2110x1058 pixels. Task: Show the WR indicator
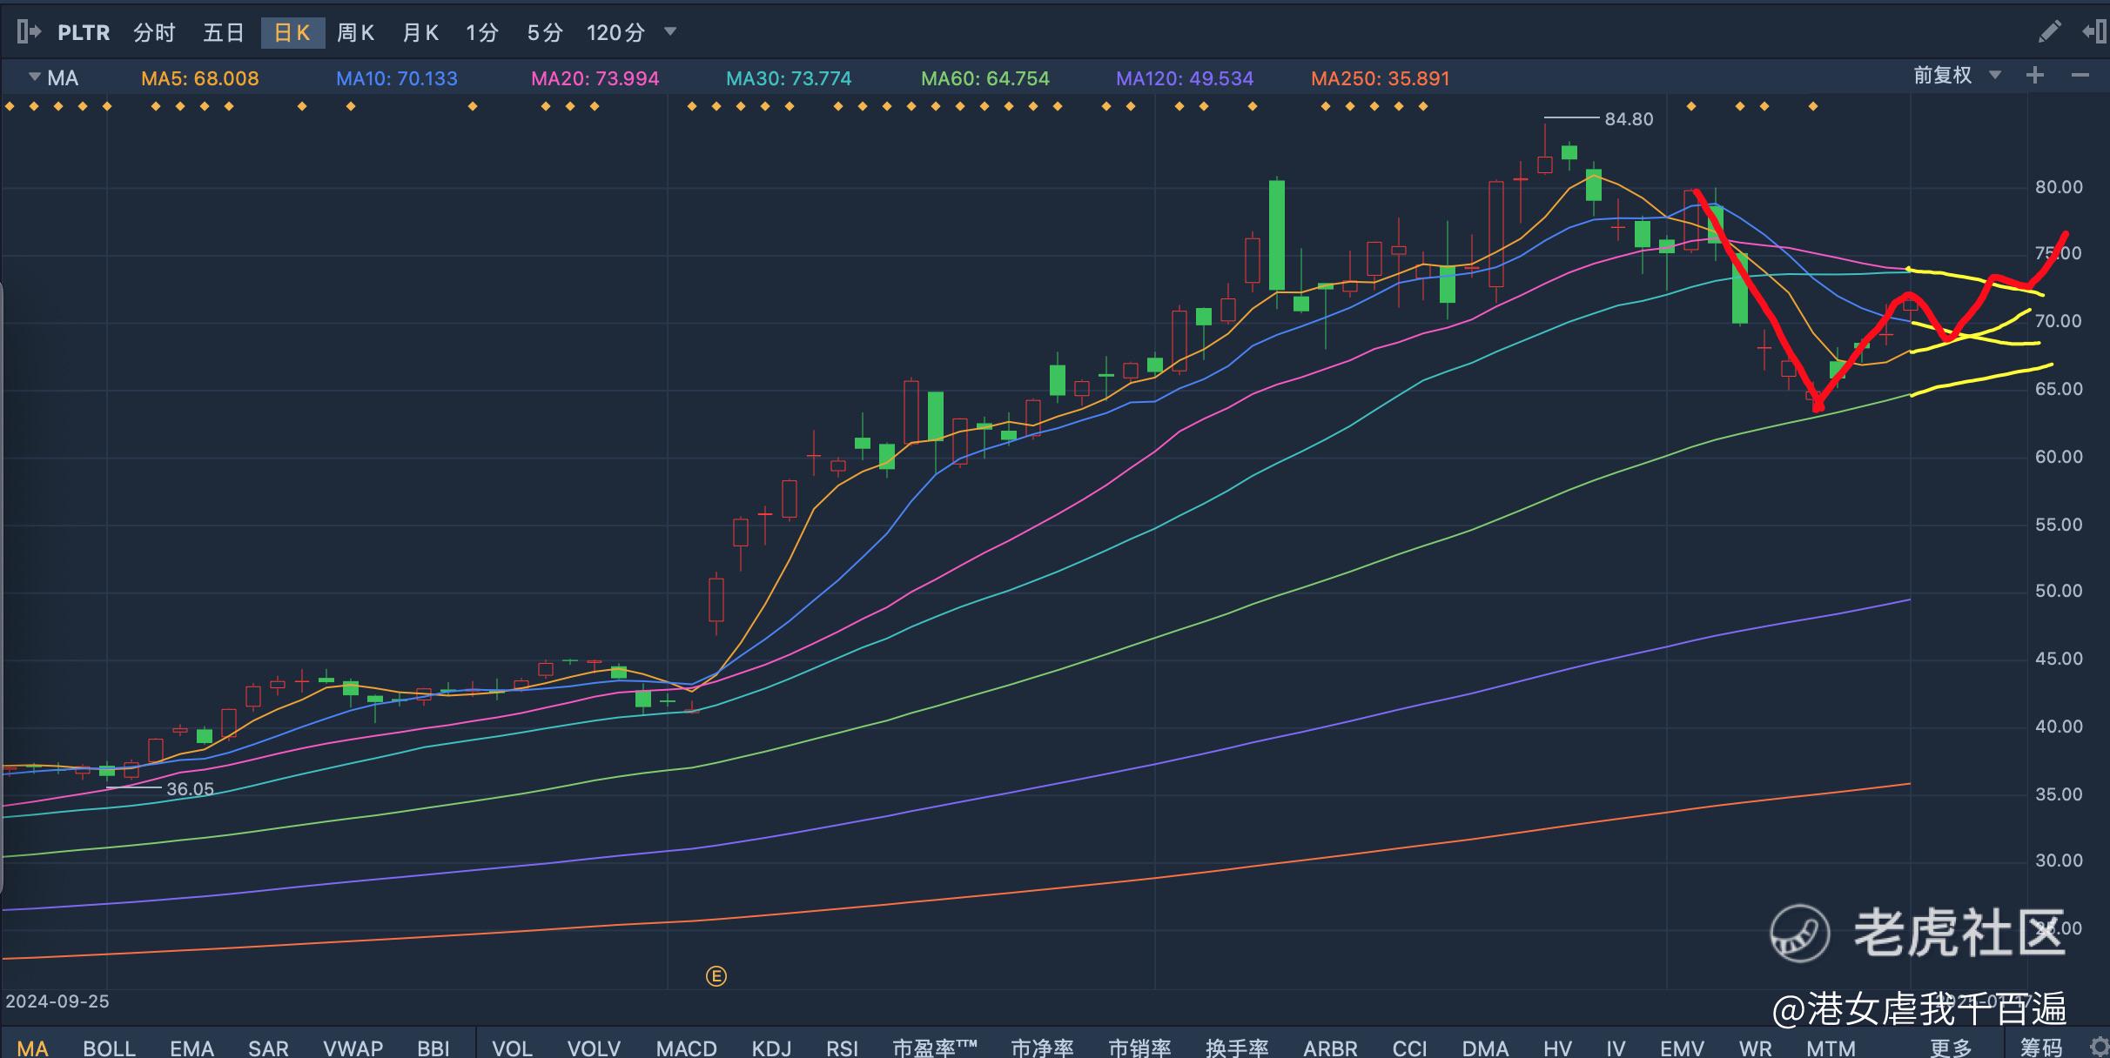tap(1755, 1048)
